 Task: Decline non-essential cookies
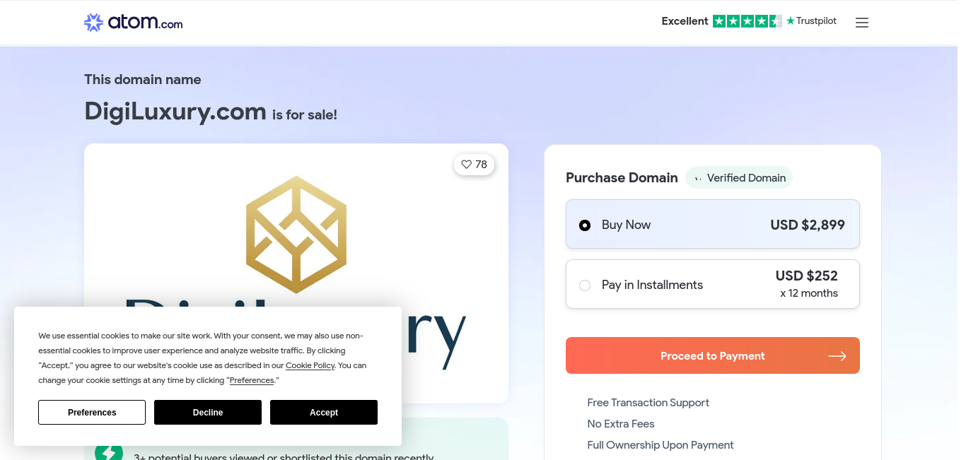pos(208,412)
